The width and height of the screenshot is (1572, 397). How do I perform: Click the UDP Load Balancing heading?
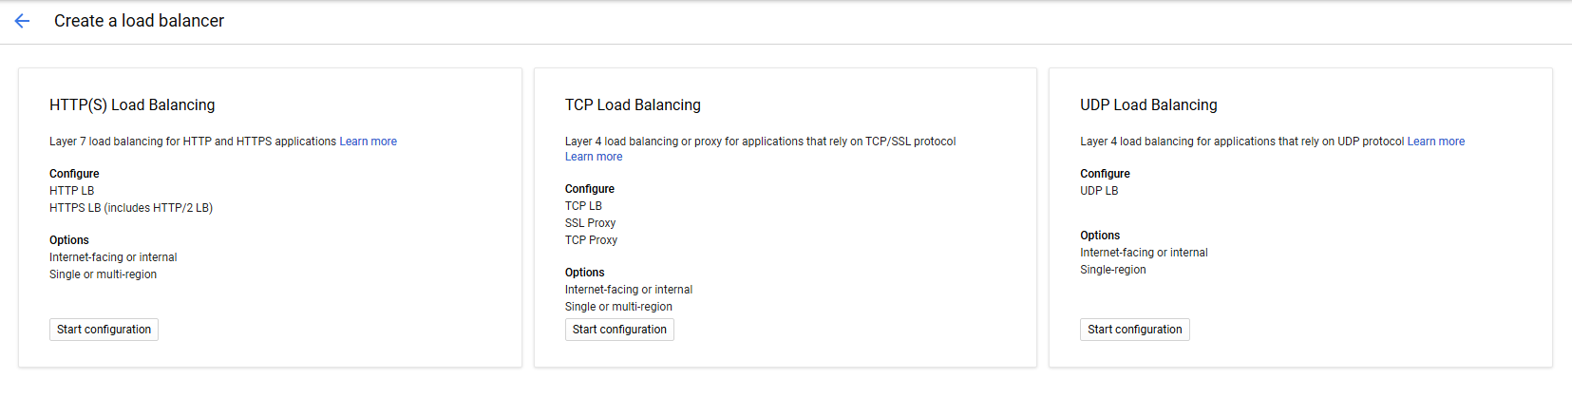click(1148, 105)
